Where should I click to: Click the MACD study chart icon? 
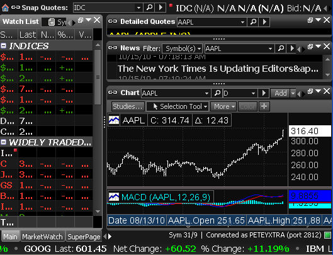114,197
